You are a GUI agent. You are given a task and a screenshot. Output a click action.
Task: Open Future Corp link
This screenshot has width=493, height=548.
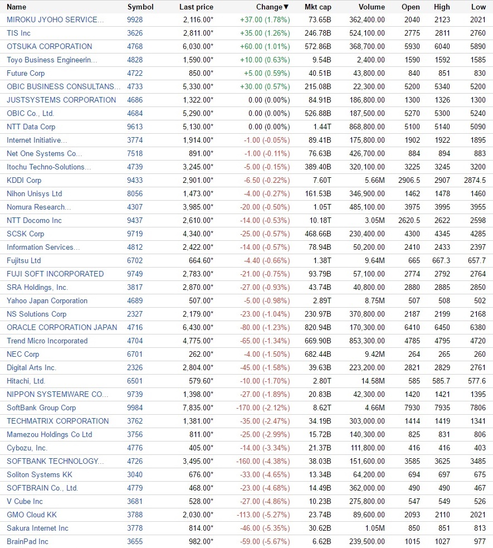tap(26, 74)
